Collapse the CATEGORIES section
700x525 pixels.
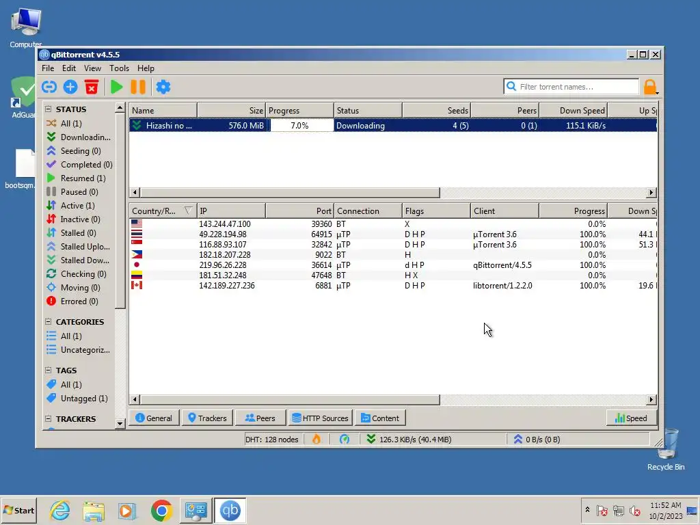(x=49, y=321)
